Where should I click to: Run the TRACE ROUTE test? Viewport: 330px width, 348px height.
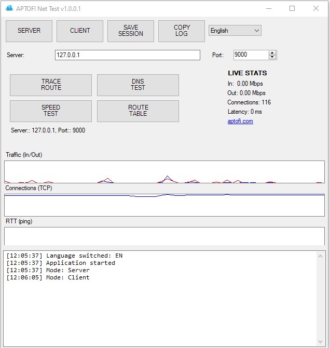tap(51, 85)
